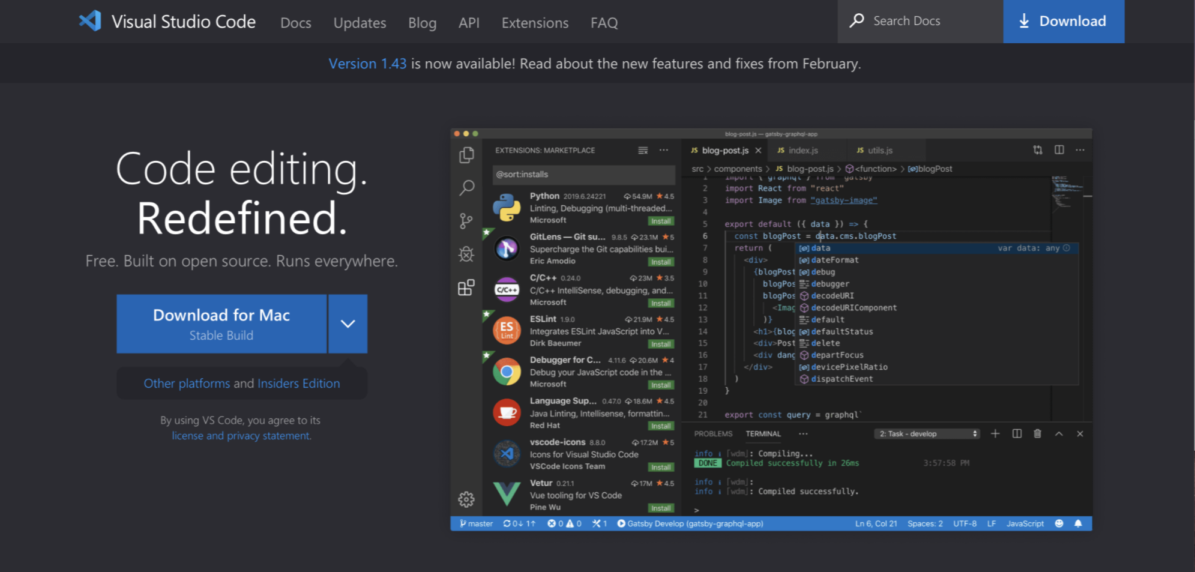Open the Updates nav item
Viewport: 1195px width, 572px height.
[x=360, y=23]
